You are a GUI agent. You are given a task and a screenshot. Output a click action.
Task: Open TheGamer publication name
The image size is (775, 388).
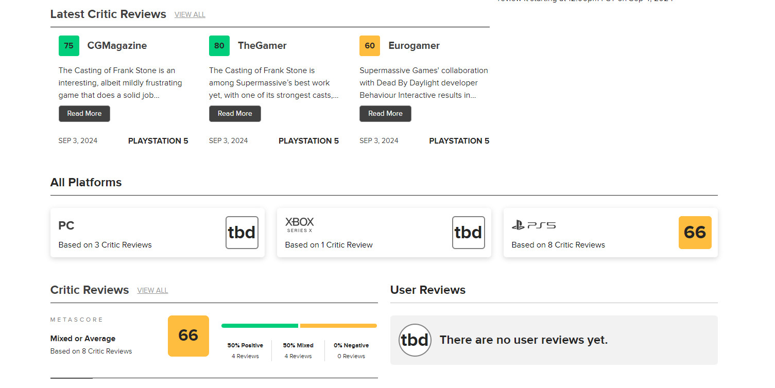262,46
